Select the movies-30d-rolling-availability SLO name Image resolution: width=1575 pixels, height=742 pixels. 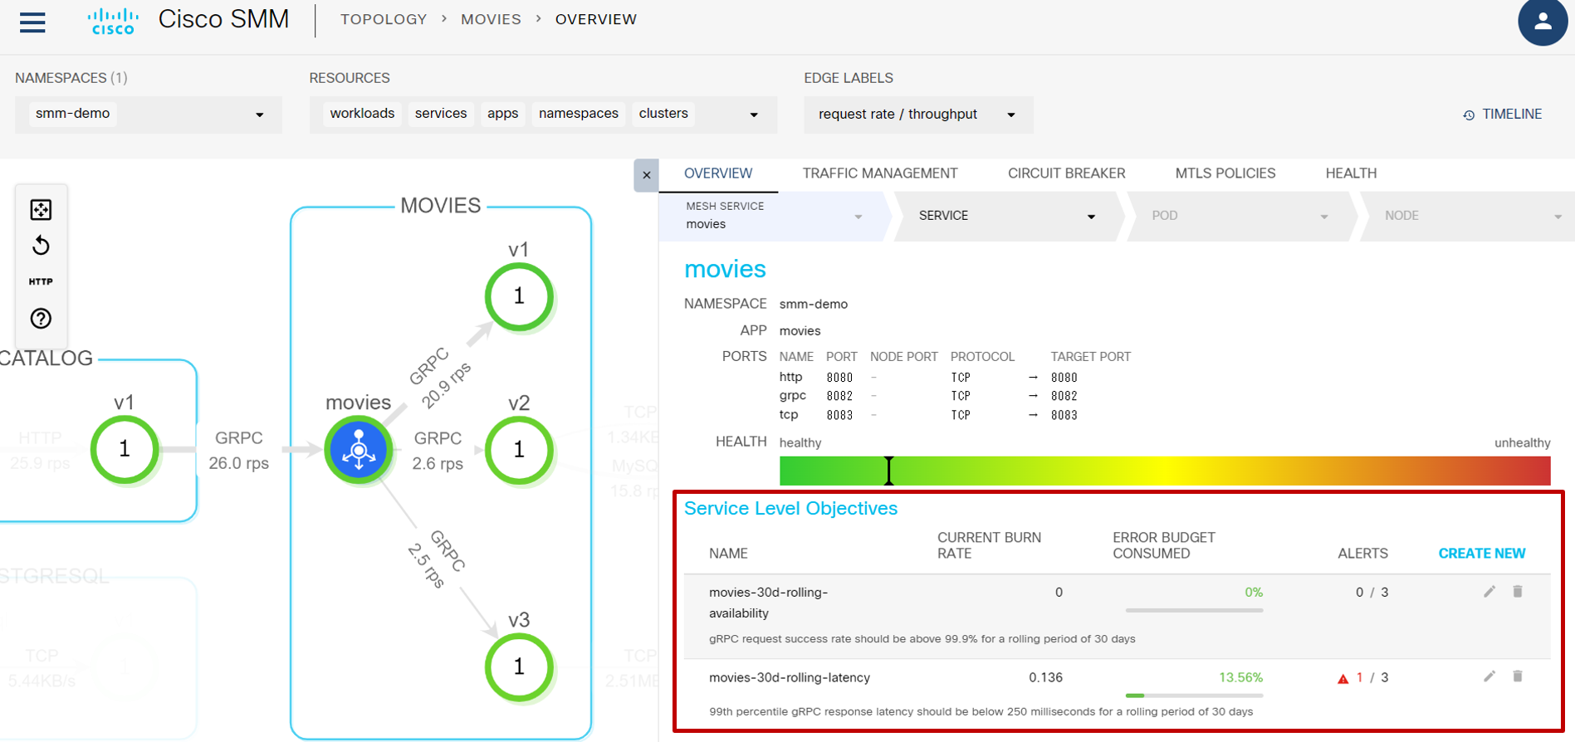768,603
